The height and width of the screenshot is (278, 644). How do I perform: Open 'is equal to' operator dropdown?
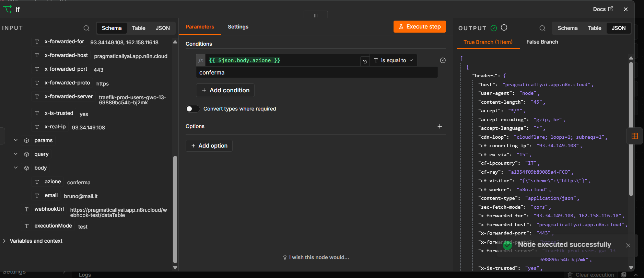(x=394, y=60)
